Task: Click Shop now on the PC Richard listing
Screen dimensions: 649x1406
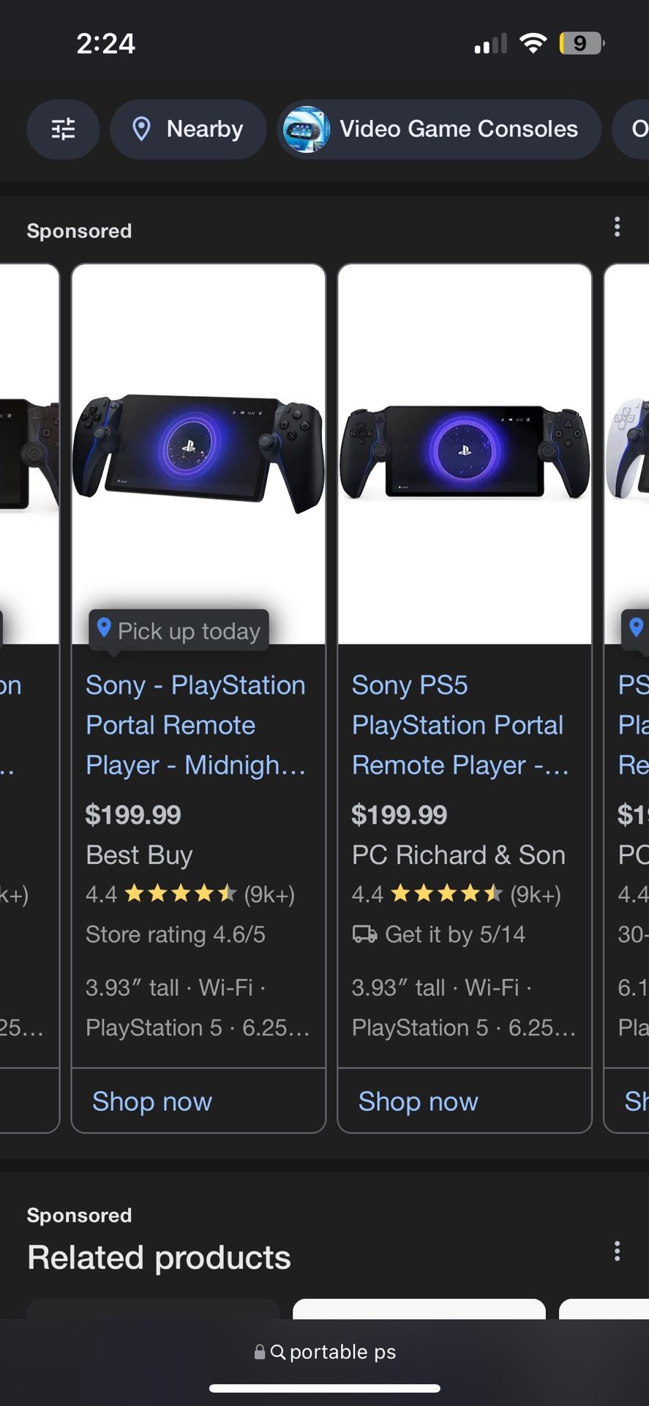Action: coord(418,1101)
